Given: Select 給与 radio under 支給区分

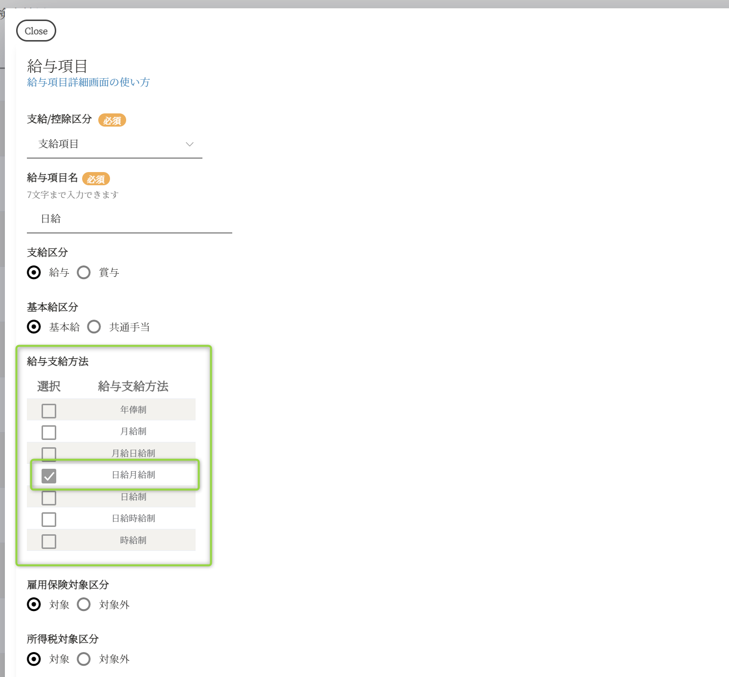Looking at the screenshot, I should point(34,272).
